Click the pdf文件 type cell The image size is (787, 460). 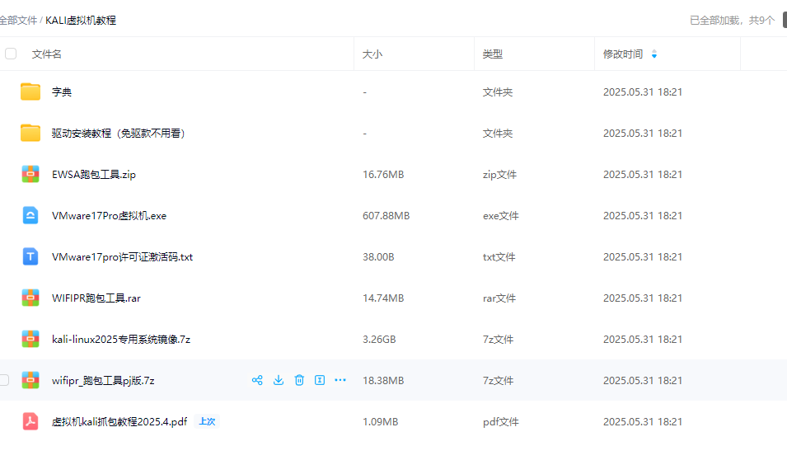click(x=501, y=421)
